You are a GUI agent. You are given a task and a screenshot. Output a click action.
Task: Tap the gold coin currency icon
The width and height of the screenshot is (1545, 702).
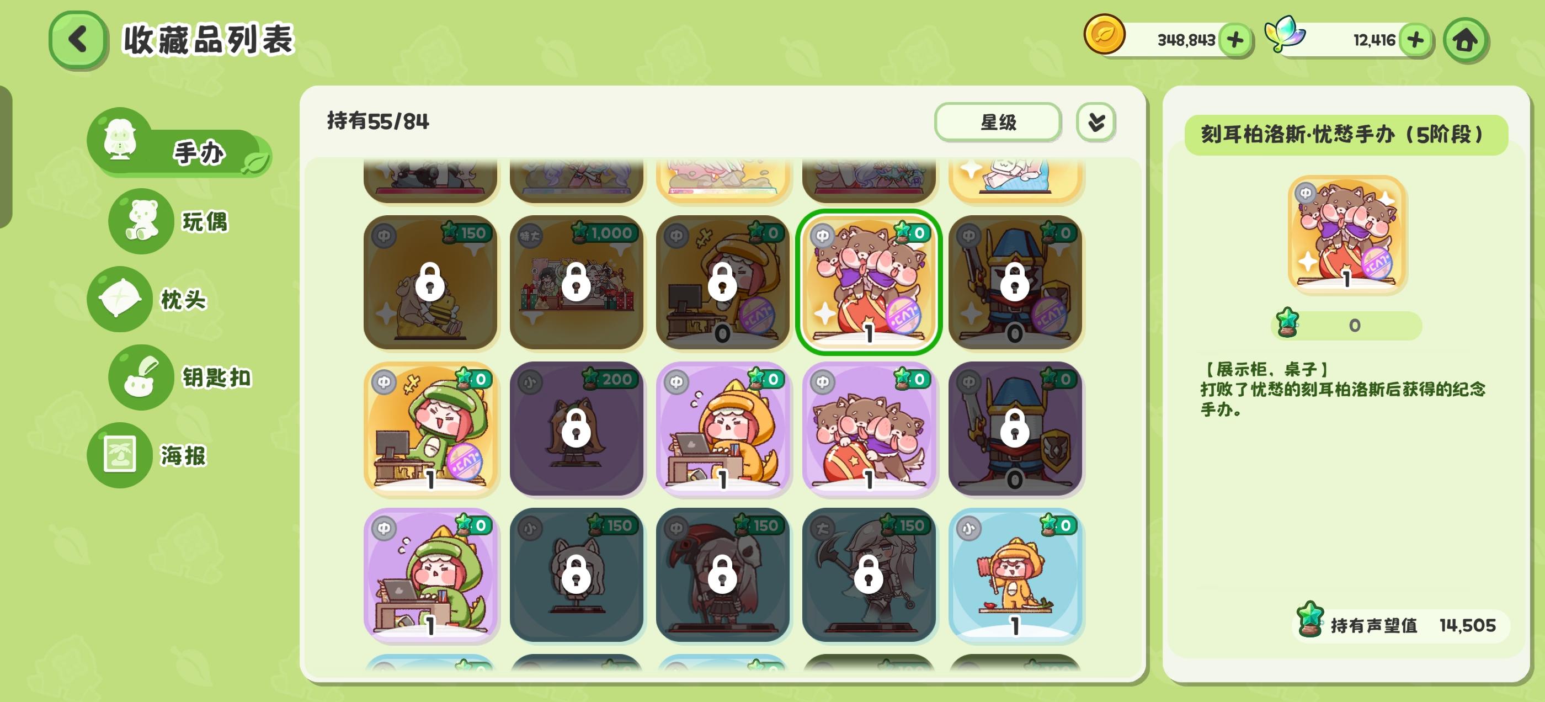1104,35
